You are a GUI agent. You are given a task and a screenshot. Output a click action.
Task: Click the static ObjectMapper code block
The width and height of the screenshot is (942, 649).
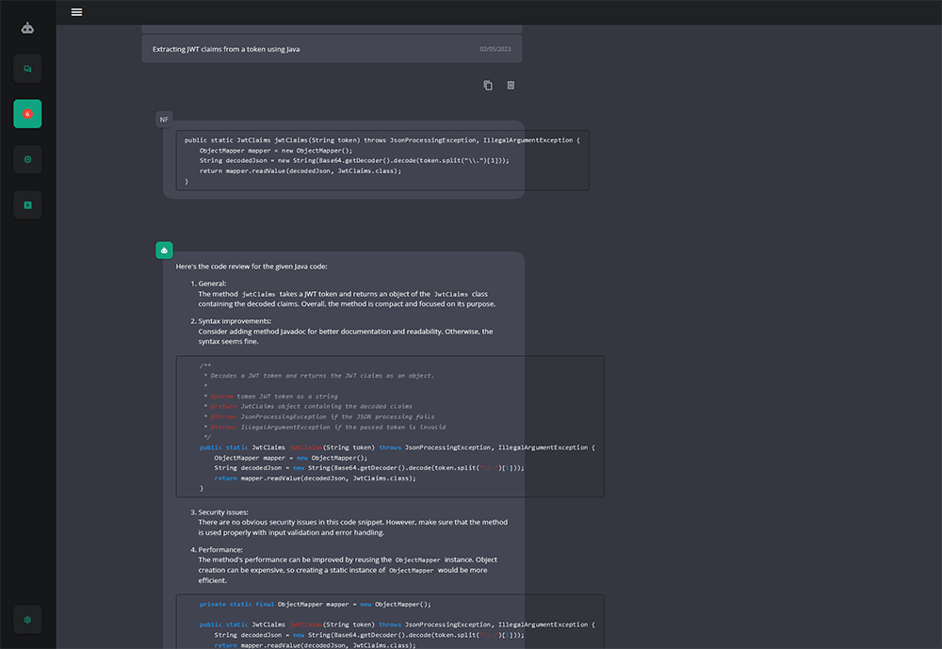click(390, 620)
